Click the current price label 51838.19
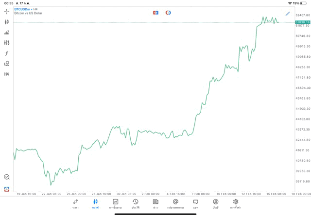Image resolution: width=311 pixels, height=217 pixels. coord(302,22)
